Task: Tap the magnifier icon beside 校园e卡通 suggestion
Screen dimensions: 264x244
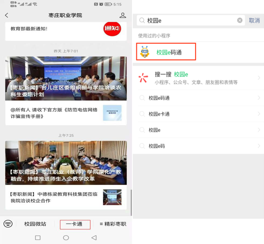Action: click(x=142, y=114)
